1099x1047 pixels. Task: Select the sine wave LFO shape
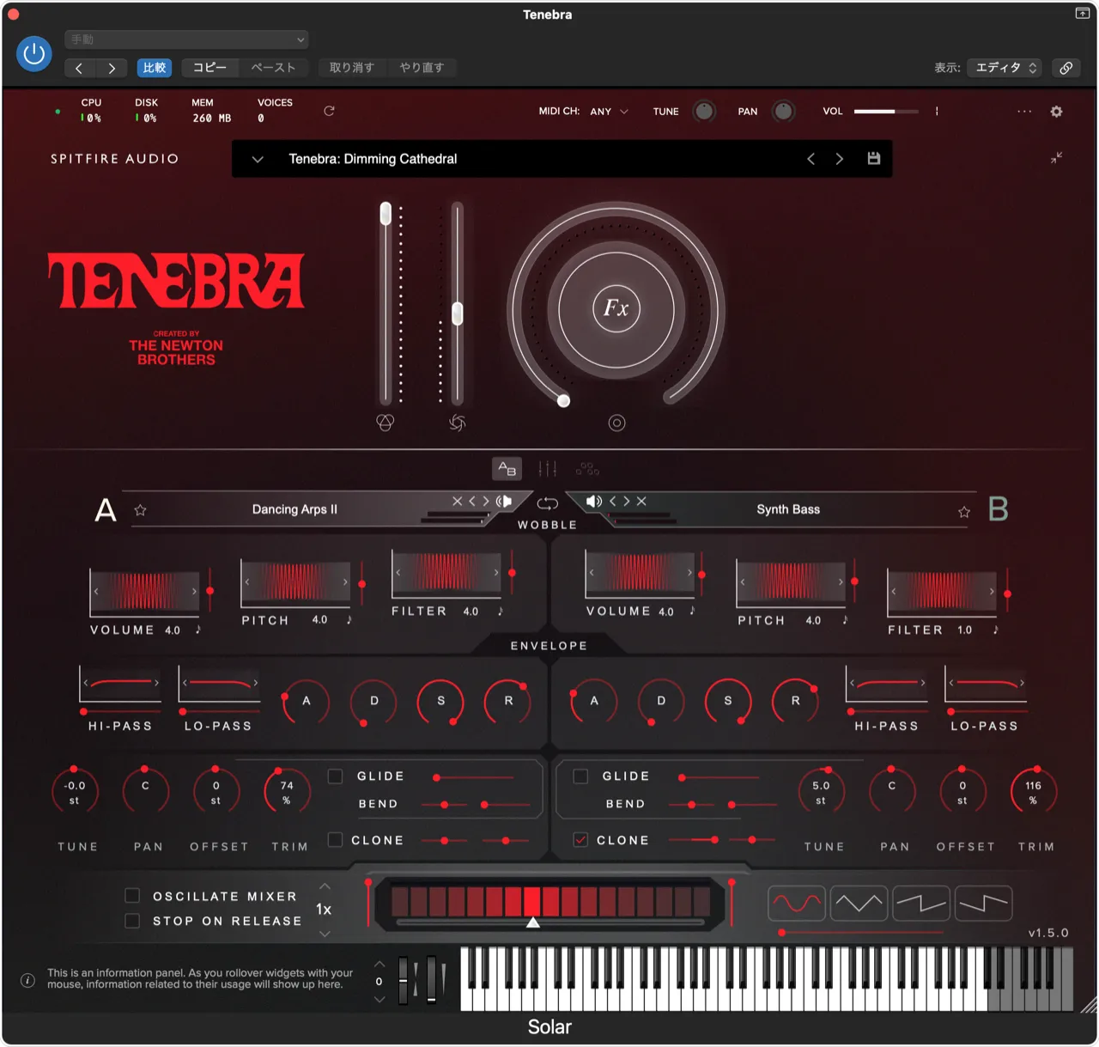click(796, 904)
